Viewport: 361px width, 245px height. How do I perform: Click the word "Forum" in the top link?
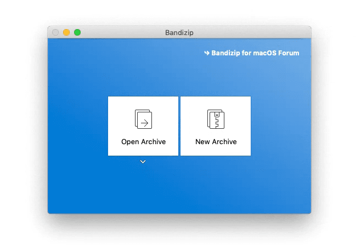289,53
